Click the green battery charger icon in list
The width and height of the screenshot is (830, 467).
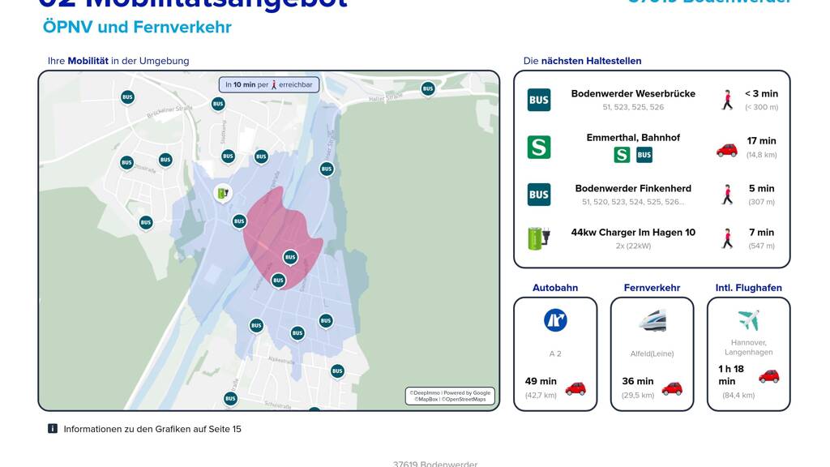pyautogui.click(x=539, y=238)
